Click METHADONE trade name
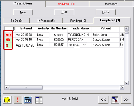This screenshot has height=106, width=134. click(77, 45)
